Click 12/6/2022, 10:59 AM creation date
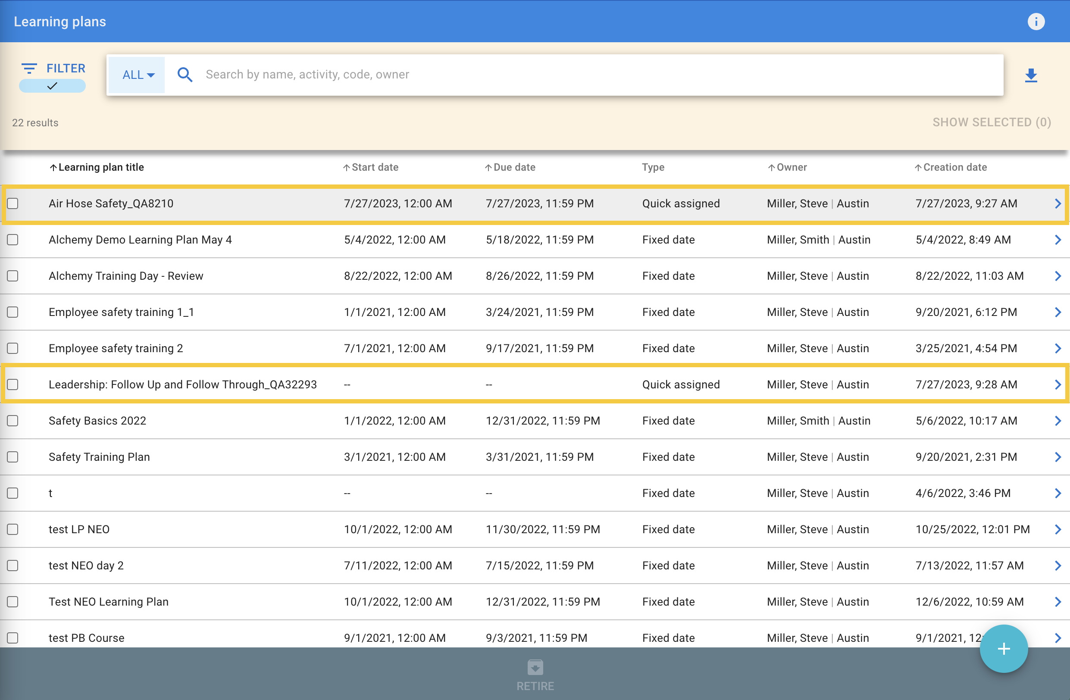The image size is (1070, 700). coord(969,602)
